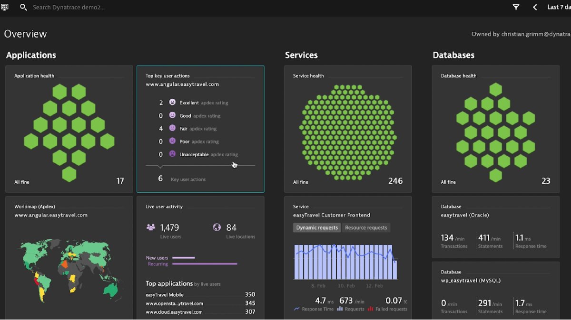
Task: Click the Failed requests red bar icon
Action: (x=370, y=309)
